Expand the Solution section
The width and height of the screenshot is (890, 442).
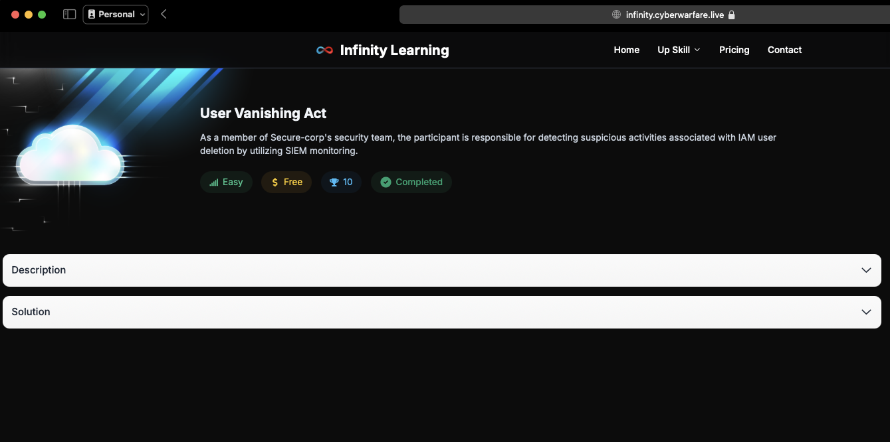[441, 311]
